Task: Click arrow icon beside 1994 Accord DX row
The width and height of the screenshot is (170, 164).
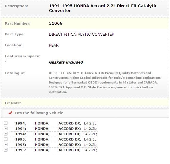Action: 6,123
